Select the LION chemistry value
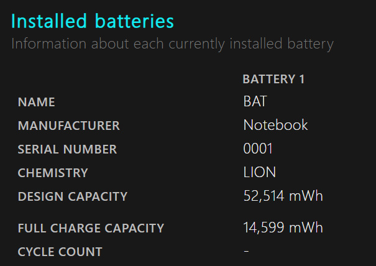376x266 pixels. click(259, 172)
